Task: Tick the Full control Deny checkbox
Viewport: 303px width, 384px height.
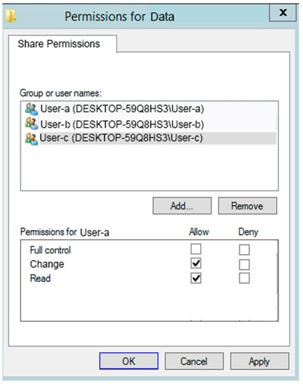Action: pos(245,250)
